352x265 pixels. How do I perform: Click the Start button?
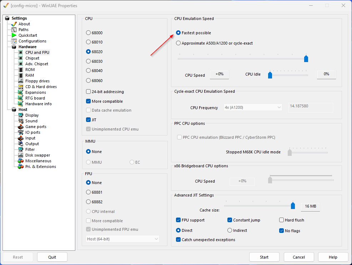(x=264, y=257)
